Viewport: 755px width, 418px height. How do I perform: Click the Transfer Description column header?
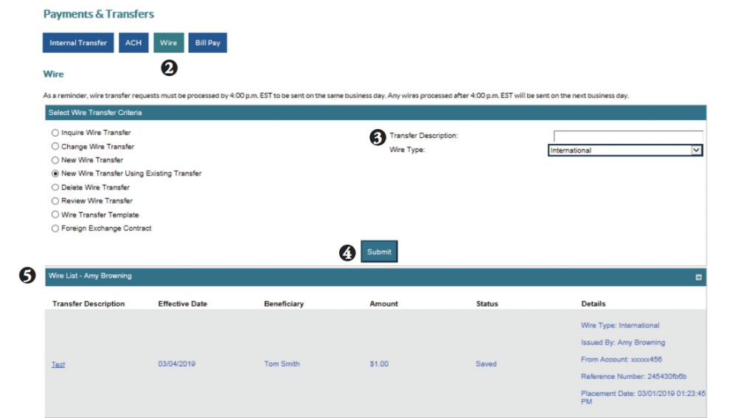[88, 304]
